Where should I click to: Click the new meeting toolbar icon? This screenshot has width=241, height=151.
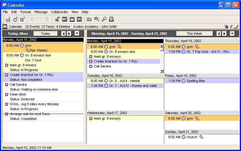click(x=8, y=19)
